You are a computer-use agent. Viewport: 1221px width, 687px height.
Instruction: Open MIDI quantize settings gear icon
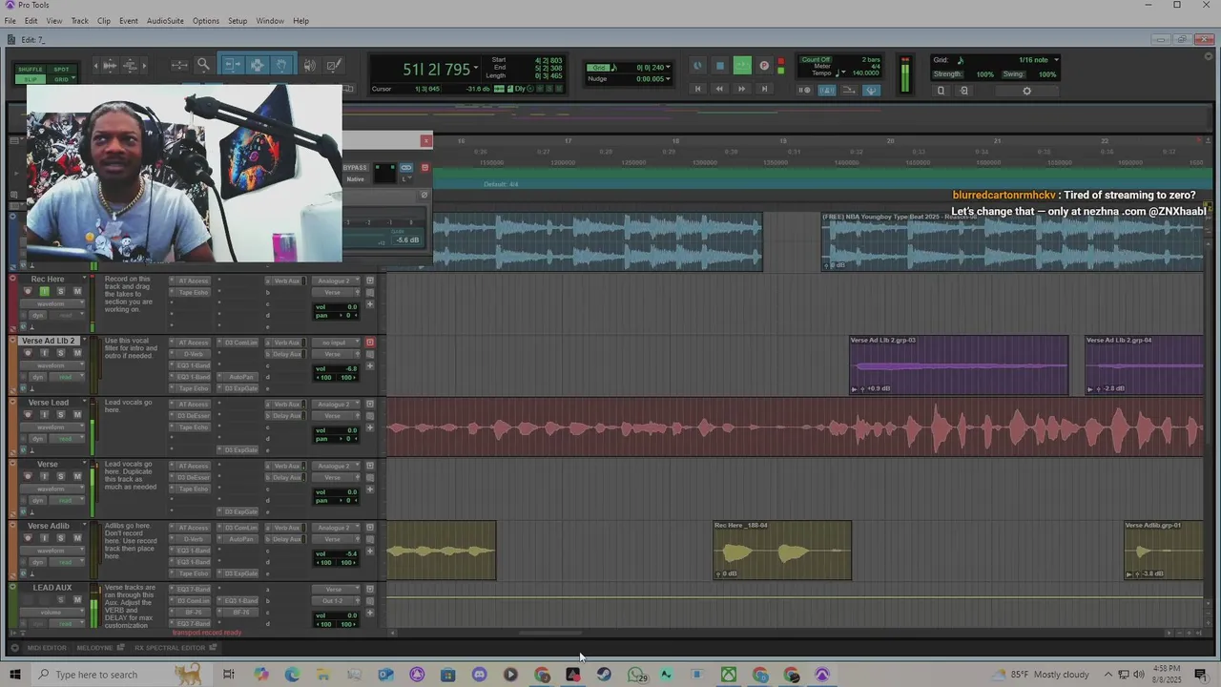pos(1026,91)
